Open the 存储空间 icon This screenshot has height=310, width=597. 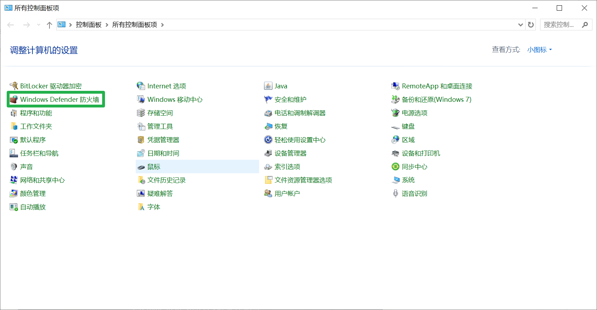click(x=141, y=113)
